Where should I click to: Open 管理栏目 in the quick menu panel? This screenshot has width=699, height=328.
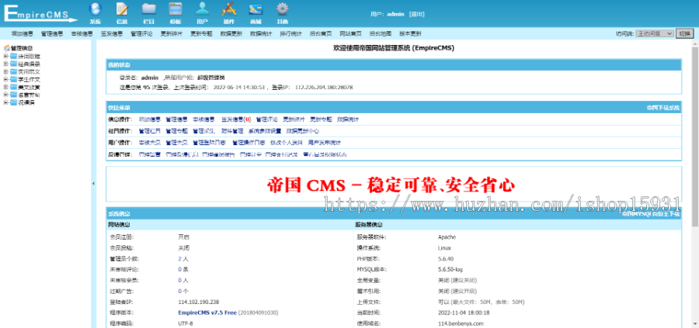click(x=149, y=131)
